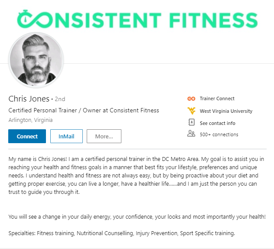Click the 2nd degree connection badge
Viewport: 274px width, 249px height.
coord(60,99)
